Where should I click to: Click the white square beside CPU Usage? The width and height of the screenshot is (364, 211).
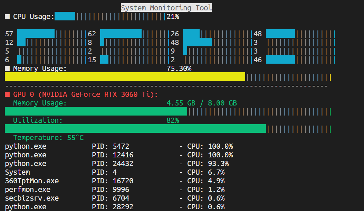[7, 17]
